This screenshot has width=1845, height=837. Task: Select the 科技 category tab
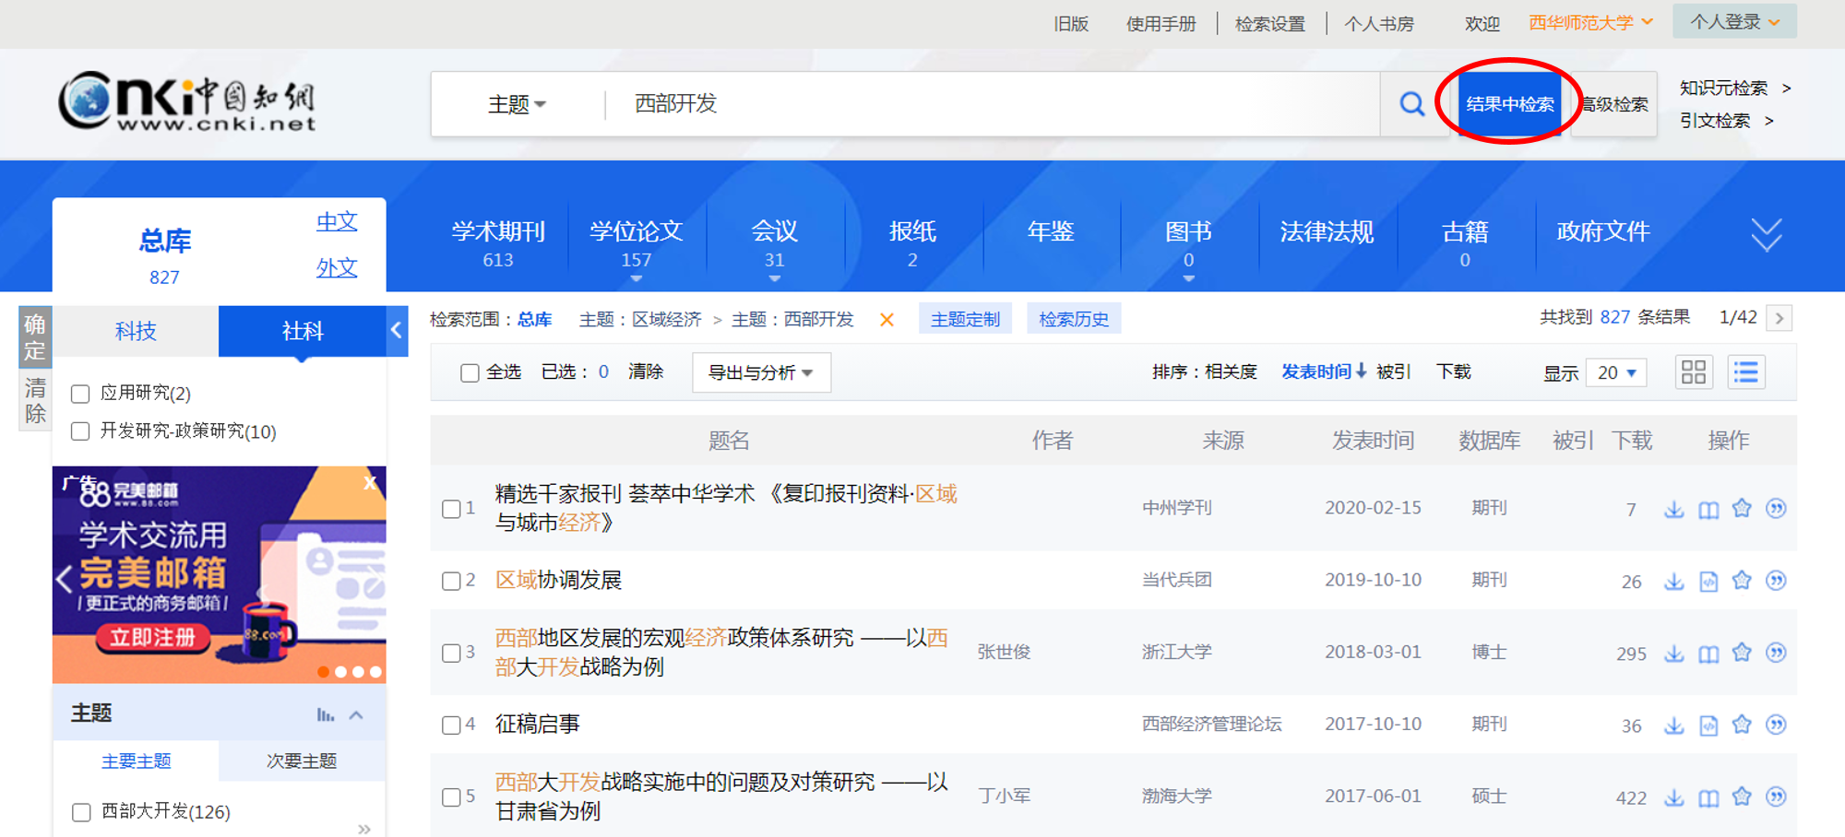[x=136, y=331]
